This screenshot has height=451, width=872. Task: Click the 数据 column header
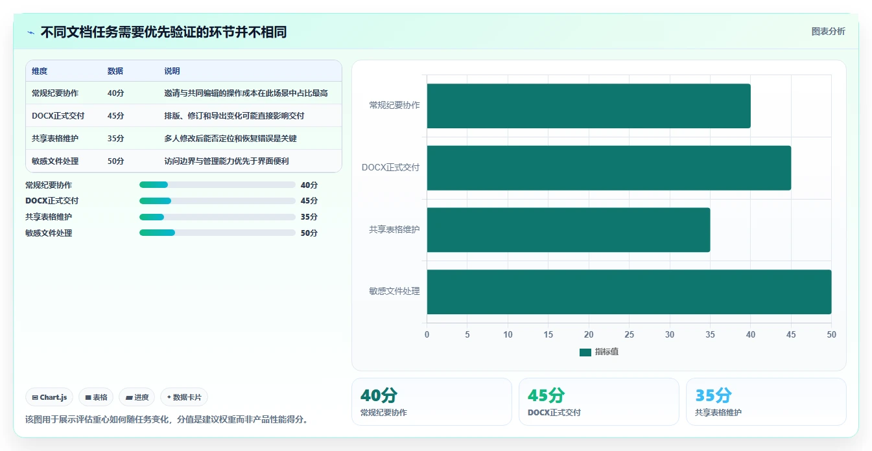pyautogui.click(x=115, y=71)
